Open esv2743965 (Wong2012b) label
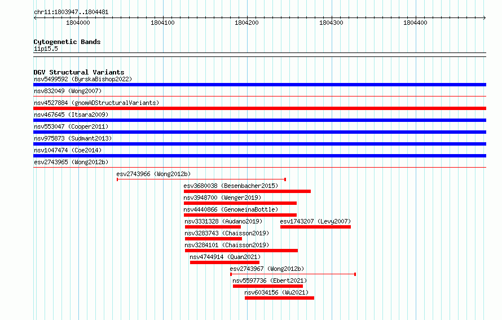This screenshot has height=320, width=502. pyautogui.click(x=71, y=162)
